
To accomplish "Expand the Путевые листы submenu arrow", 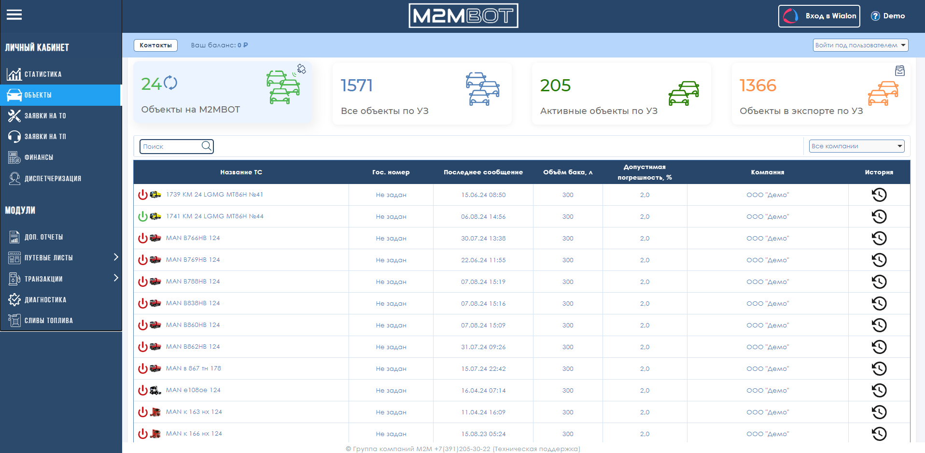I will [x=116, y=257].
